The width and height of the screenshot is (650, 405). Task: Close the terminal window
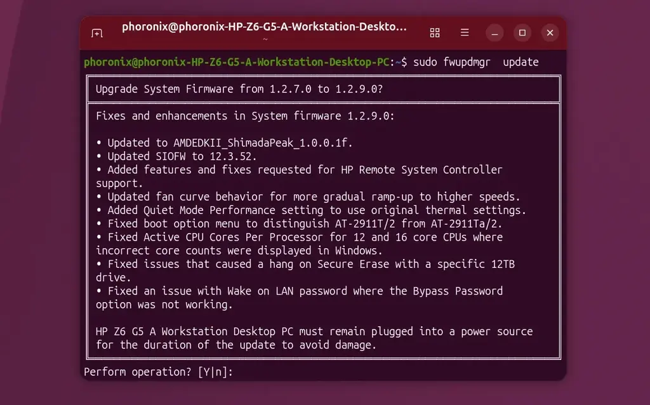550,33
